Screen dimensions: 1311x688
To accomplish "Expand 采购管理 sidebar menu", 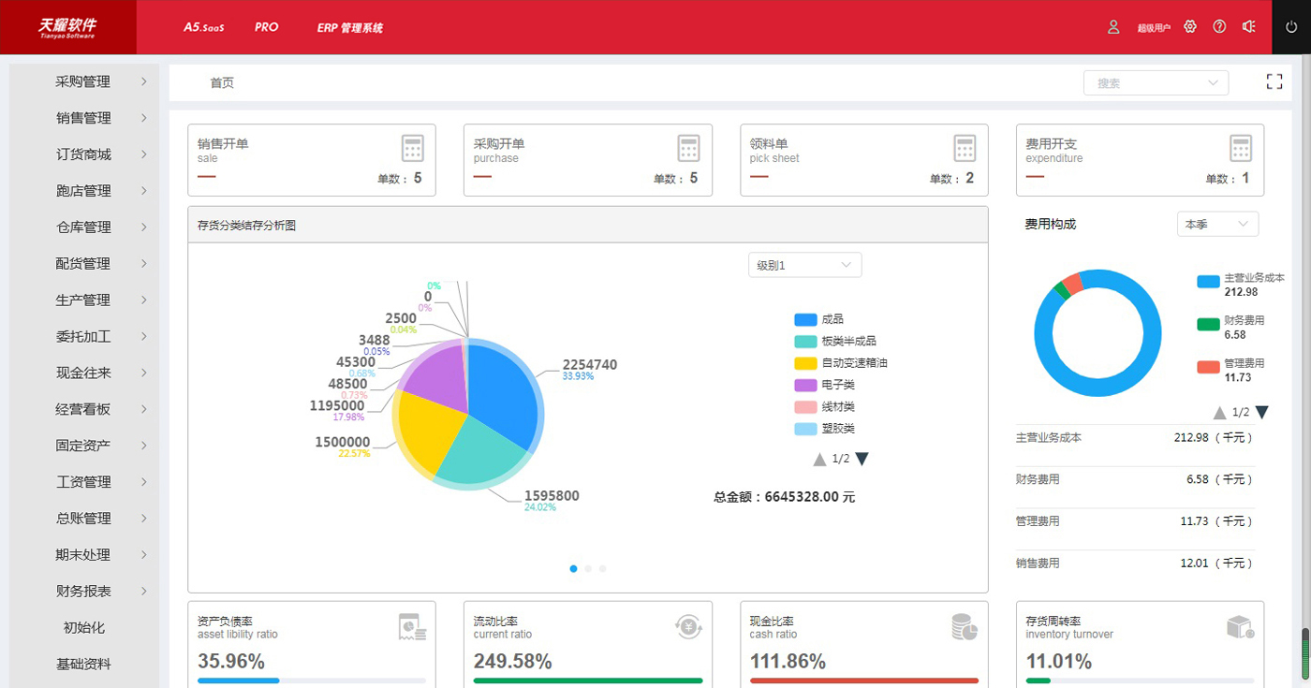I will coord(83,81).
